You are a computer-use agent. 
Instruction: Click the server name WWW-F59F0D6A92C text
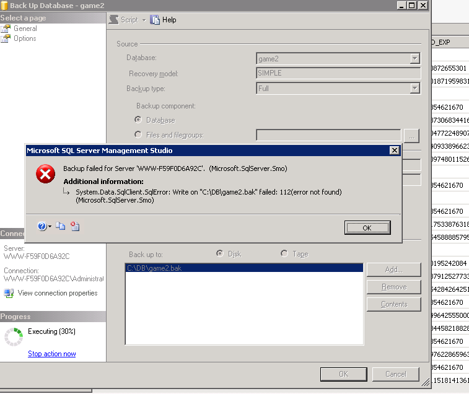coord(37,256)
